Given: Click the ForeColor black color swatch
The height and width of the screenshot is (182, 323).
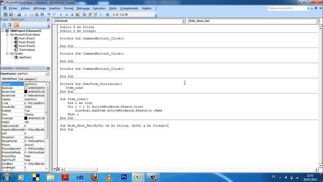Looking at the screenshot, I should (26, 118).
